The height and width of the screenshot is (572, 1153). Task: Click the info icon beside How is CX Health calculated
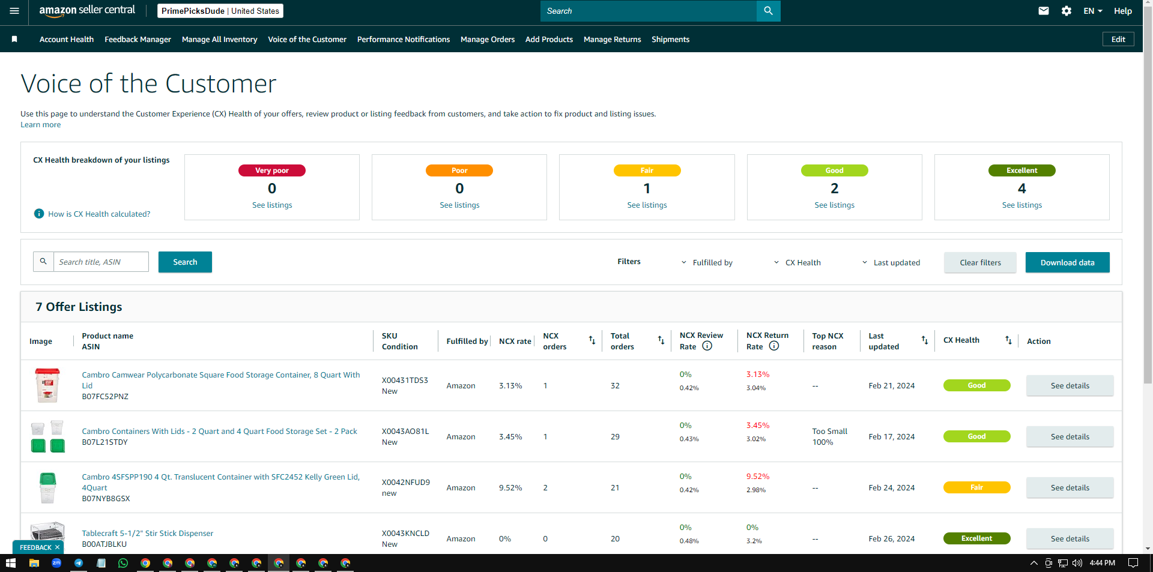pyautogui.click(x=39, y=214)
